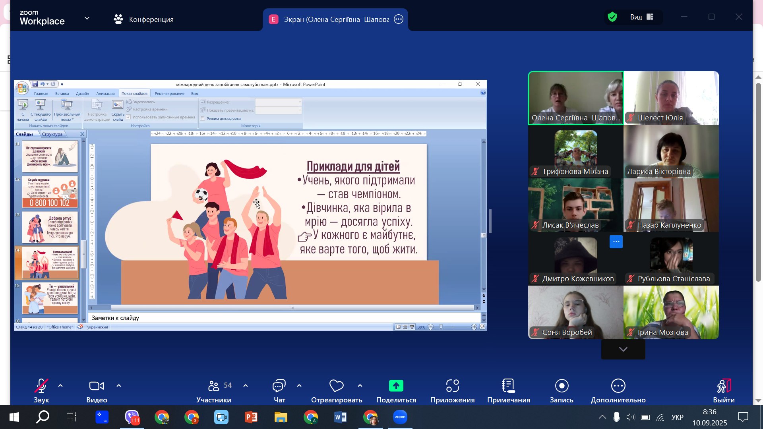Expand video options arrow next to Видео
This screenshot has width=763, height=429.
(x=119, y=386)
